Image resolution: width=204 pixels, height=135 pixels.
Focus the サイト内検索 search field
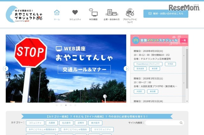162,123
